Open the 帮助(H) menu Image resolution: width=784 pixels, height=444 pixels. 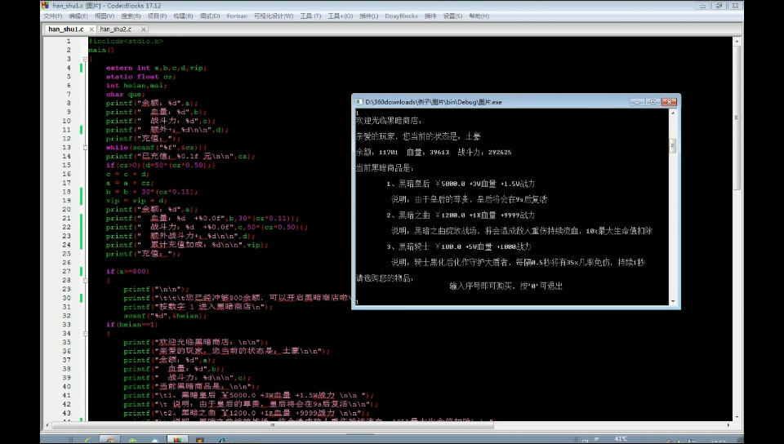point(479,16)
